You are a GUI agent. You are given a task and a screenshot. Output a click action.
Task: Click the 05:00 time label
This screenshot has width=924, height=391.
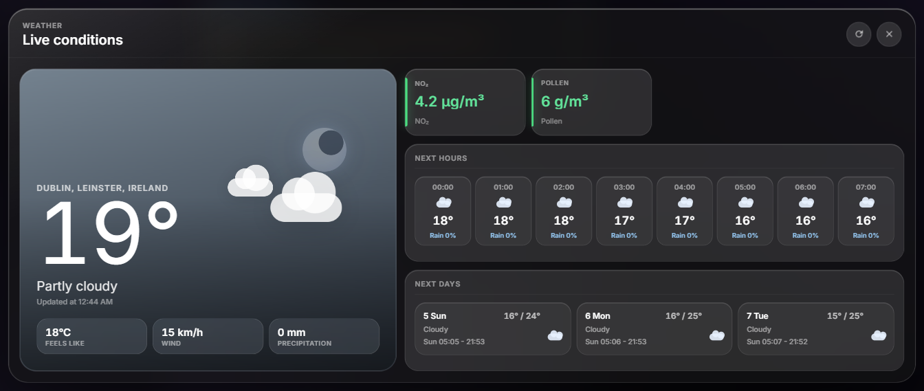pos(745,187)
